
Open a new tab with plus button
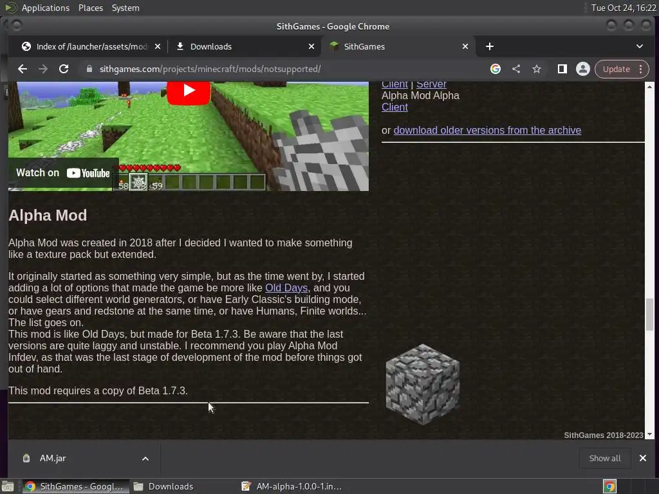(490, 46)
